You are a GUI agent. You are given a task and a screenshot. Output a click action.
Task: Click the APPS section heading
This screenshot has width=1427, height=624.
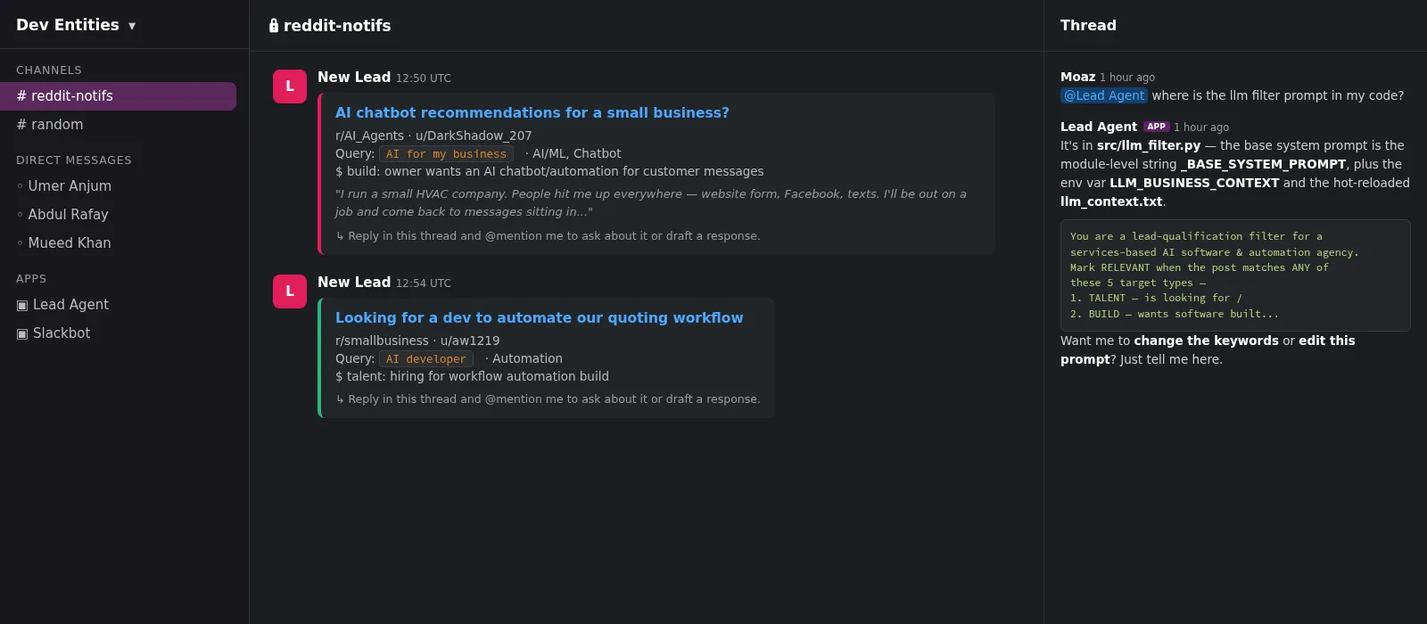point(31,279)
